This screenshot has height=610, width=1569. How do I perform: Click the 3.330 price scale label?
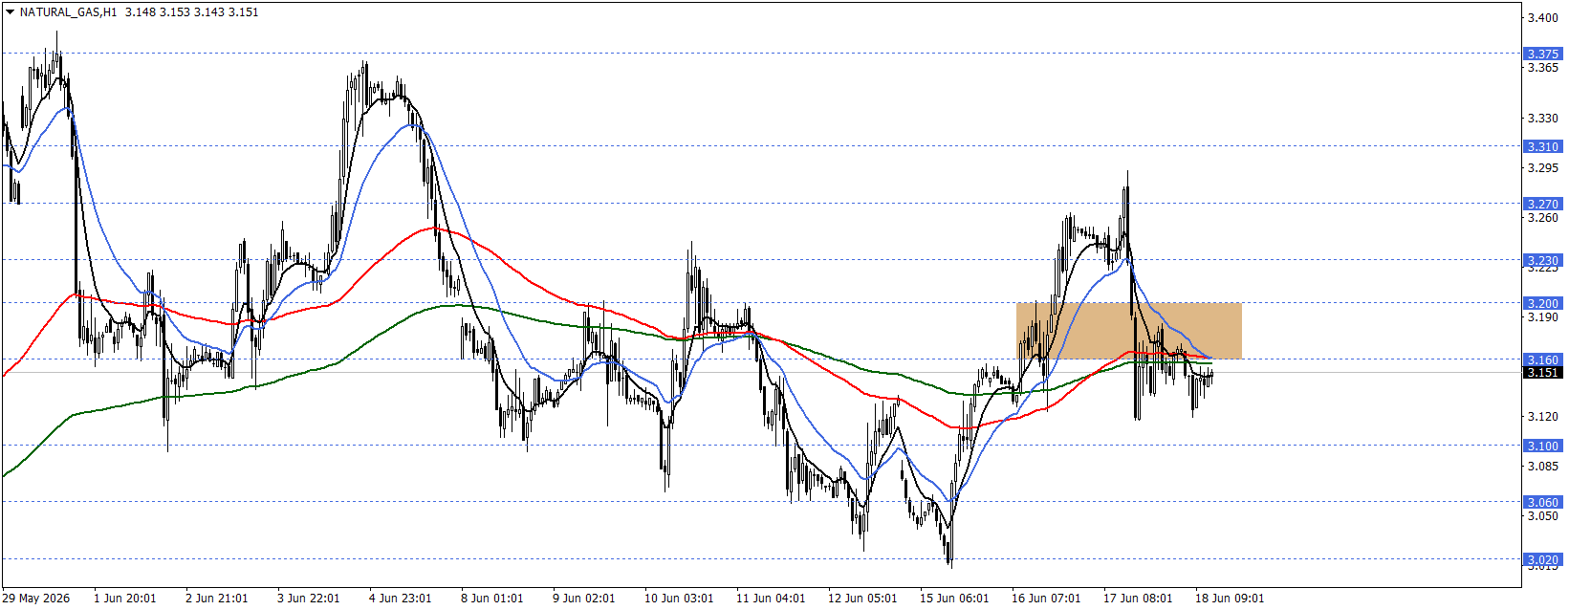pos(1542,119)
